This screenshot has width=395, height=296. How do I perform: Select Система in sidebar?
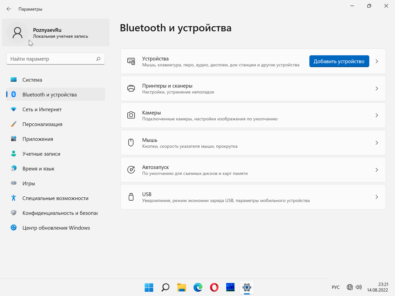(x=56, y=80)
